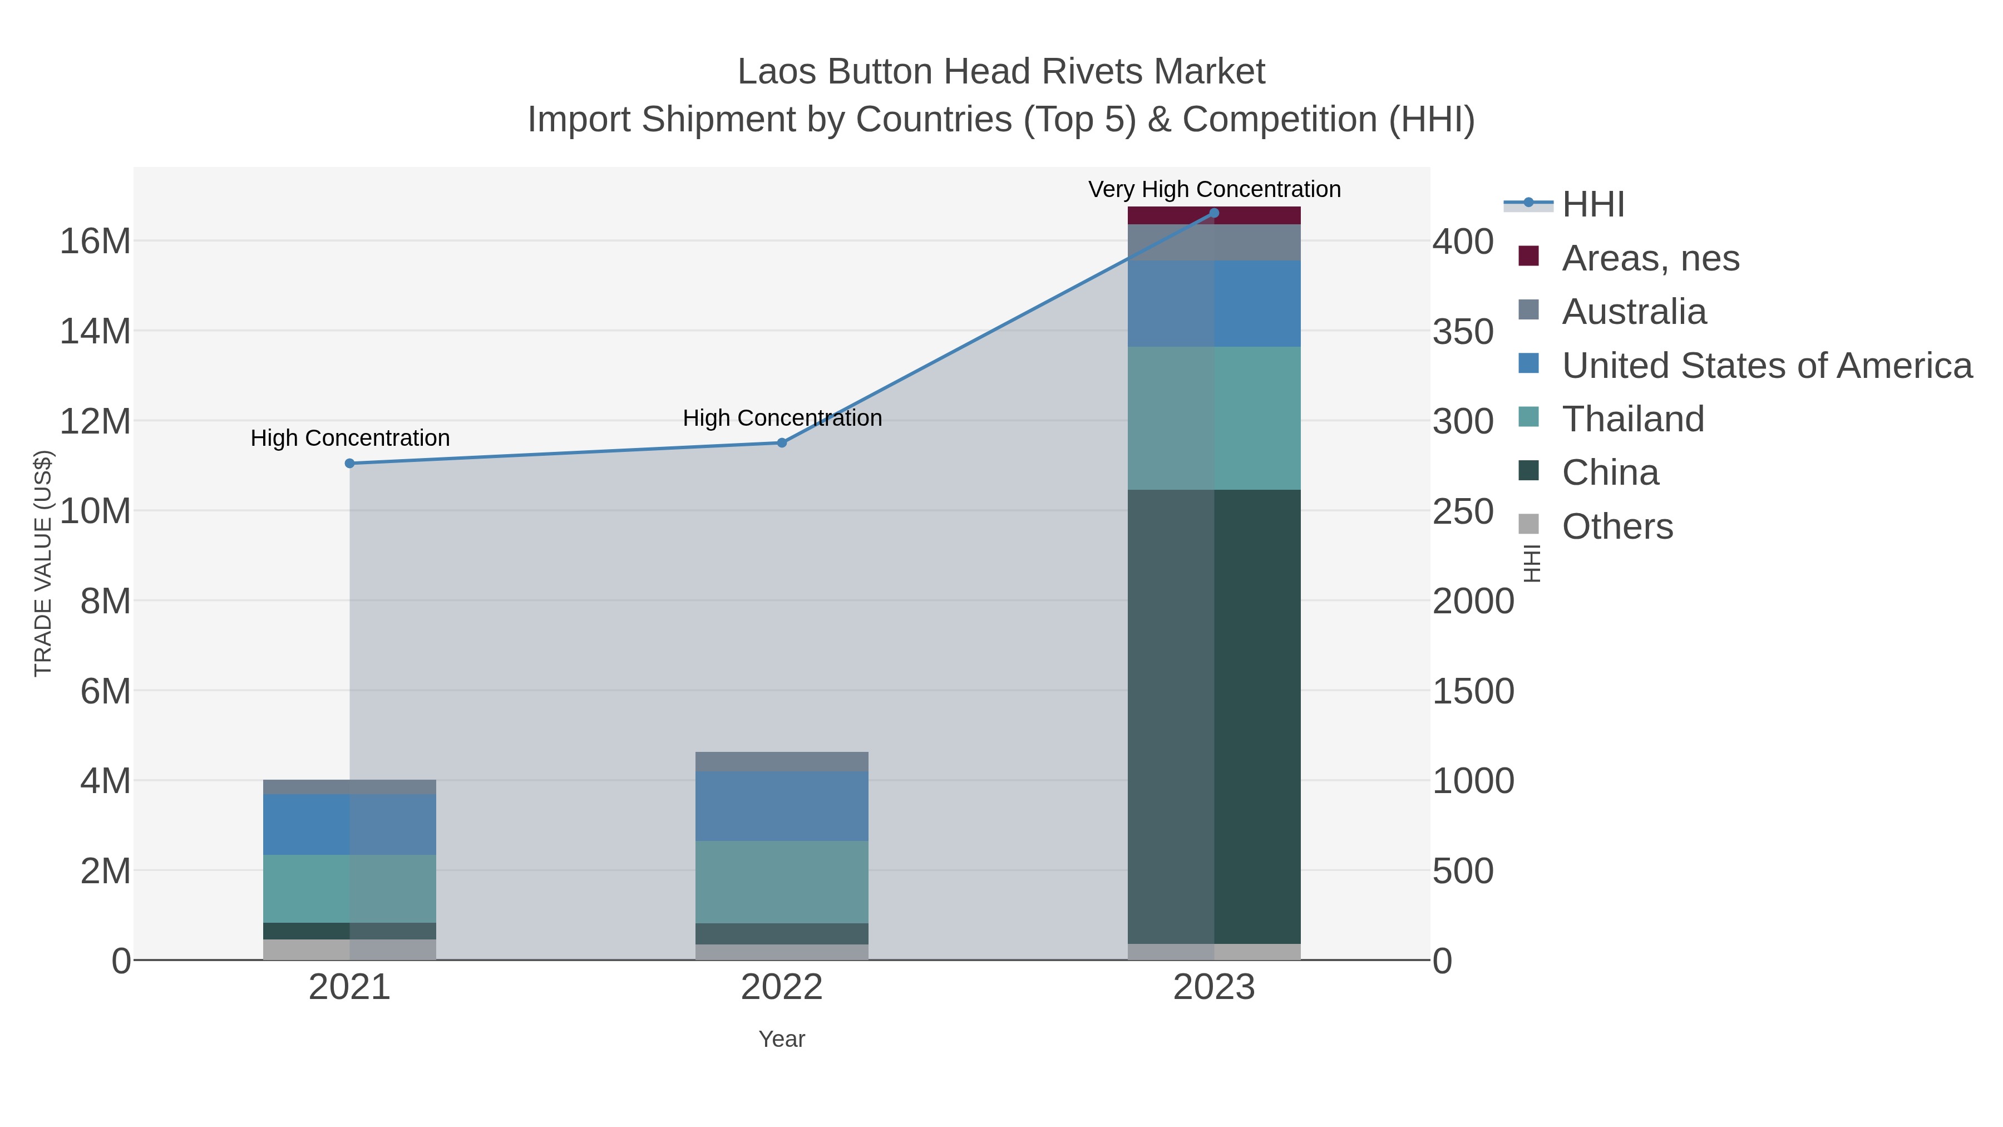The height and width of the screenshot is (1127, 2003).
Task: Click the 'Year' x-axis title
Action: 782,1039
